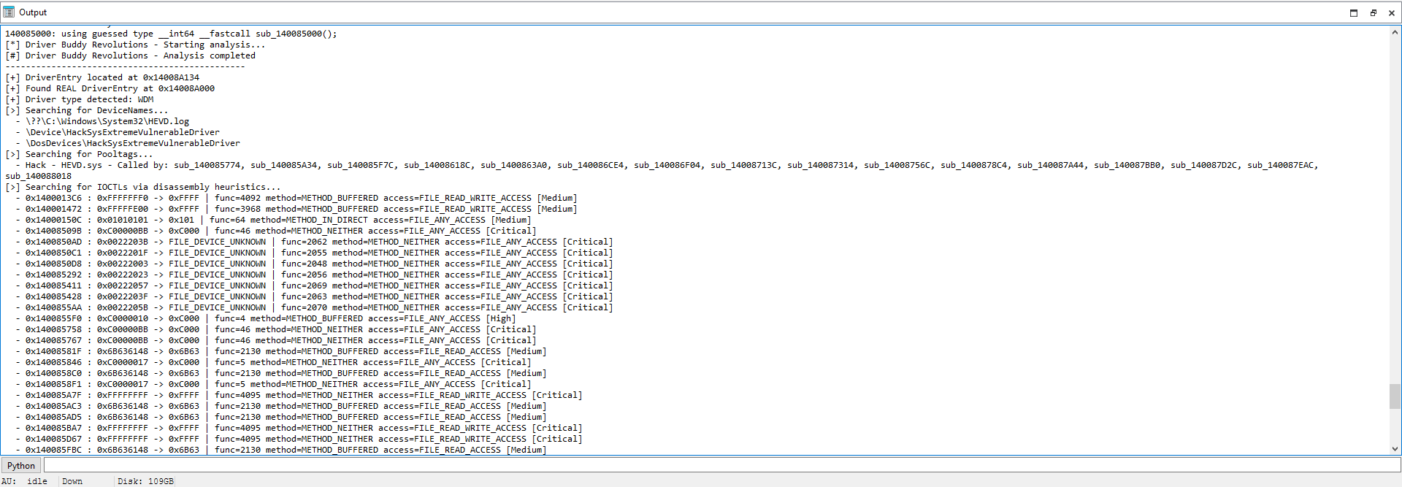The height and width of the screenshot is (487, 1402).
Task: Click the Found REAL DriverEntry at 0x14008A000 line
Action: coord(110,88)
